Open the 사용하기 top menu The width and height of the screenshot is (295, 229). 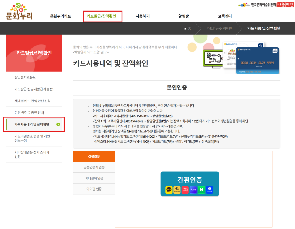143,16
